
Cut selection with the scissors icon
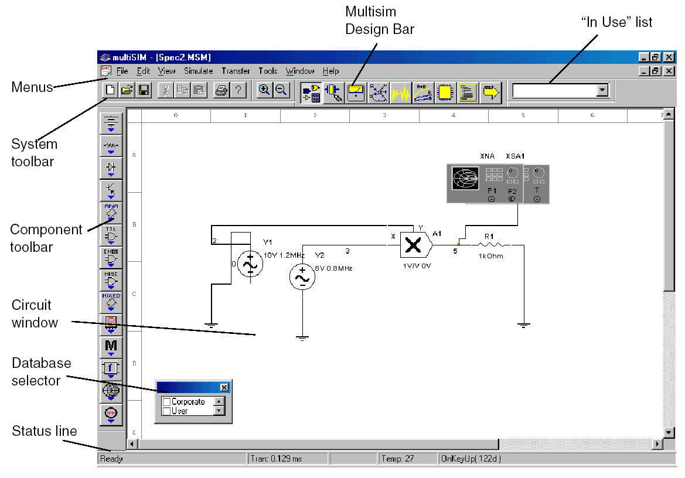click(166, 90)
